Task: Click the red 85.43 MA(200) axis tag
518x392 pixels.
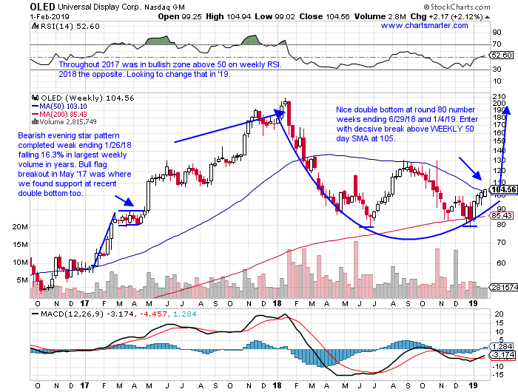Action: click(502, 216)
